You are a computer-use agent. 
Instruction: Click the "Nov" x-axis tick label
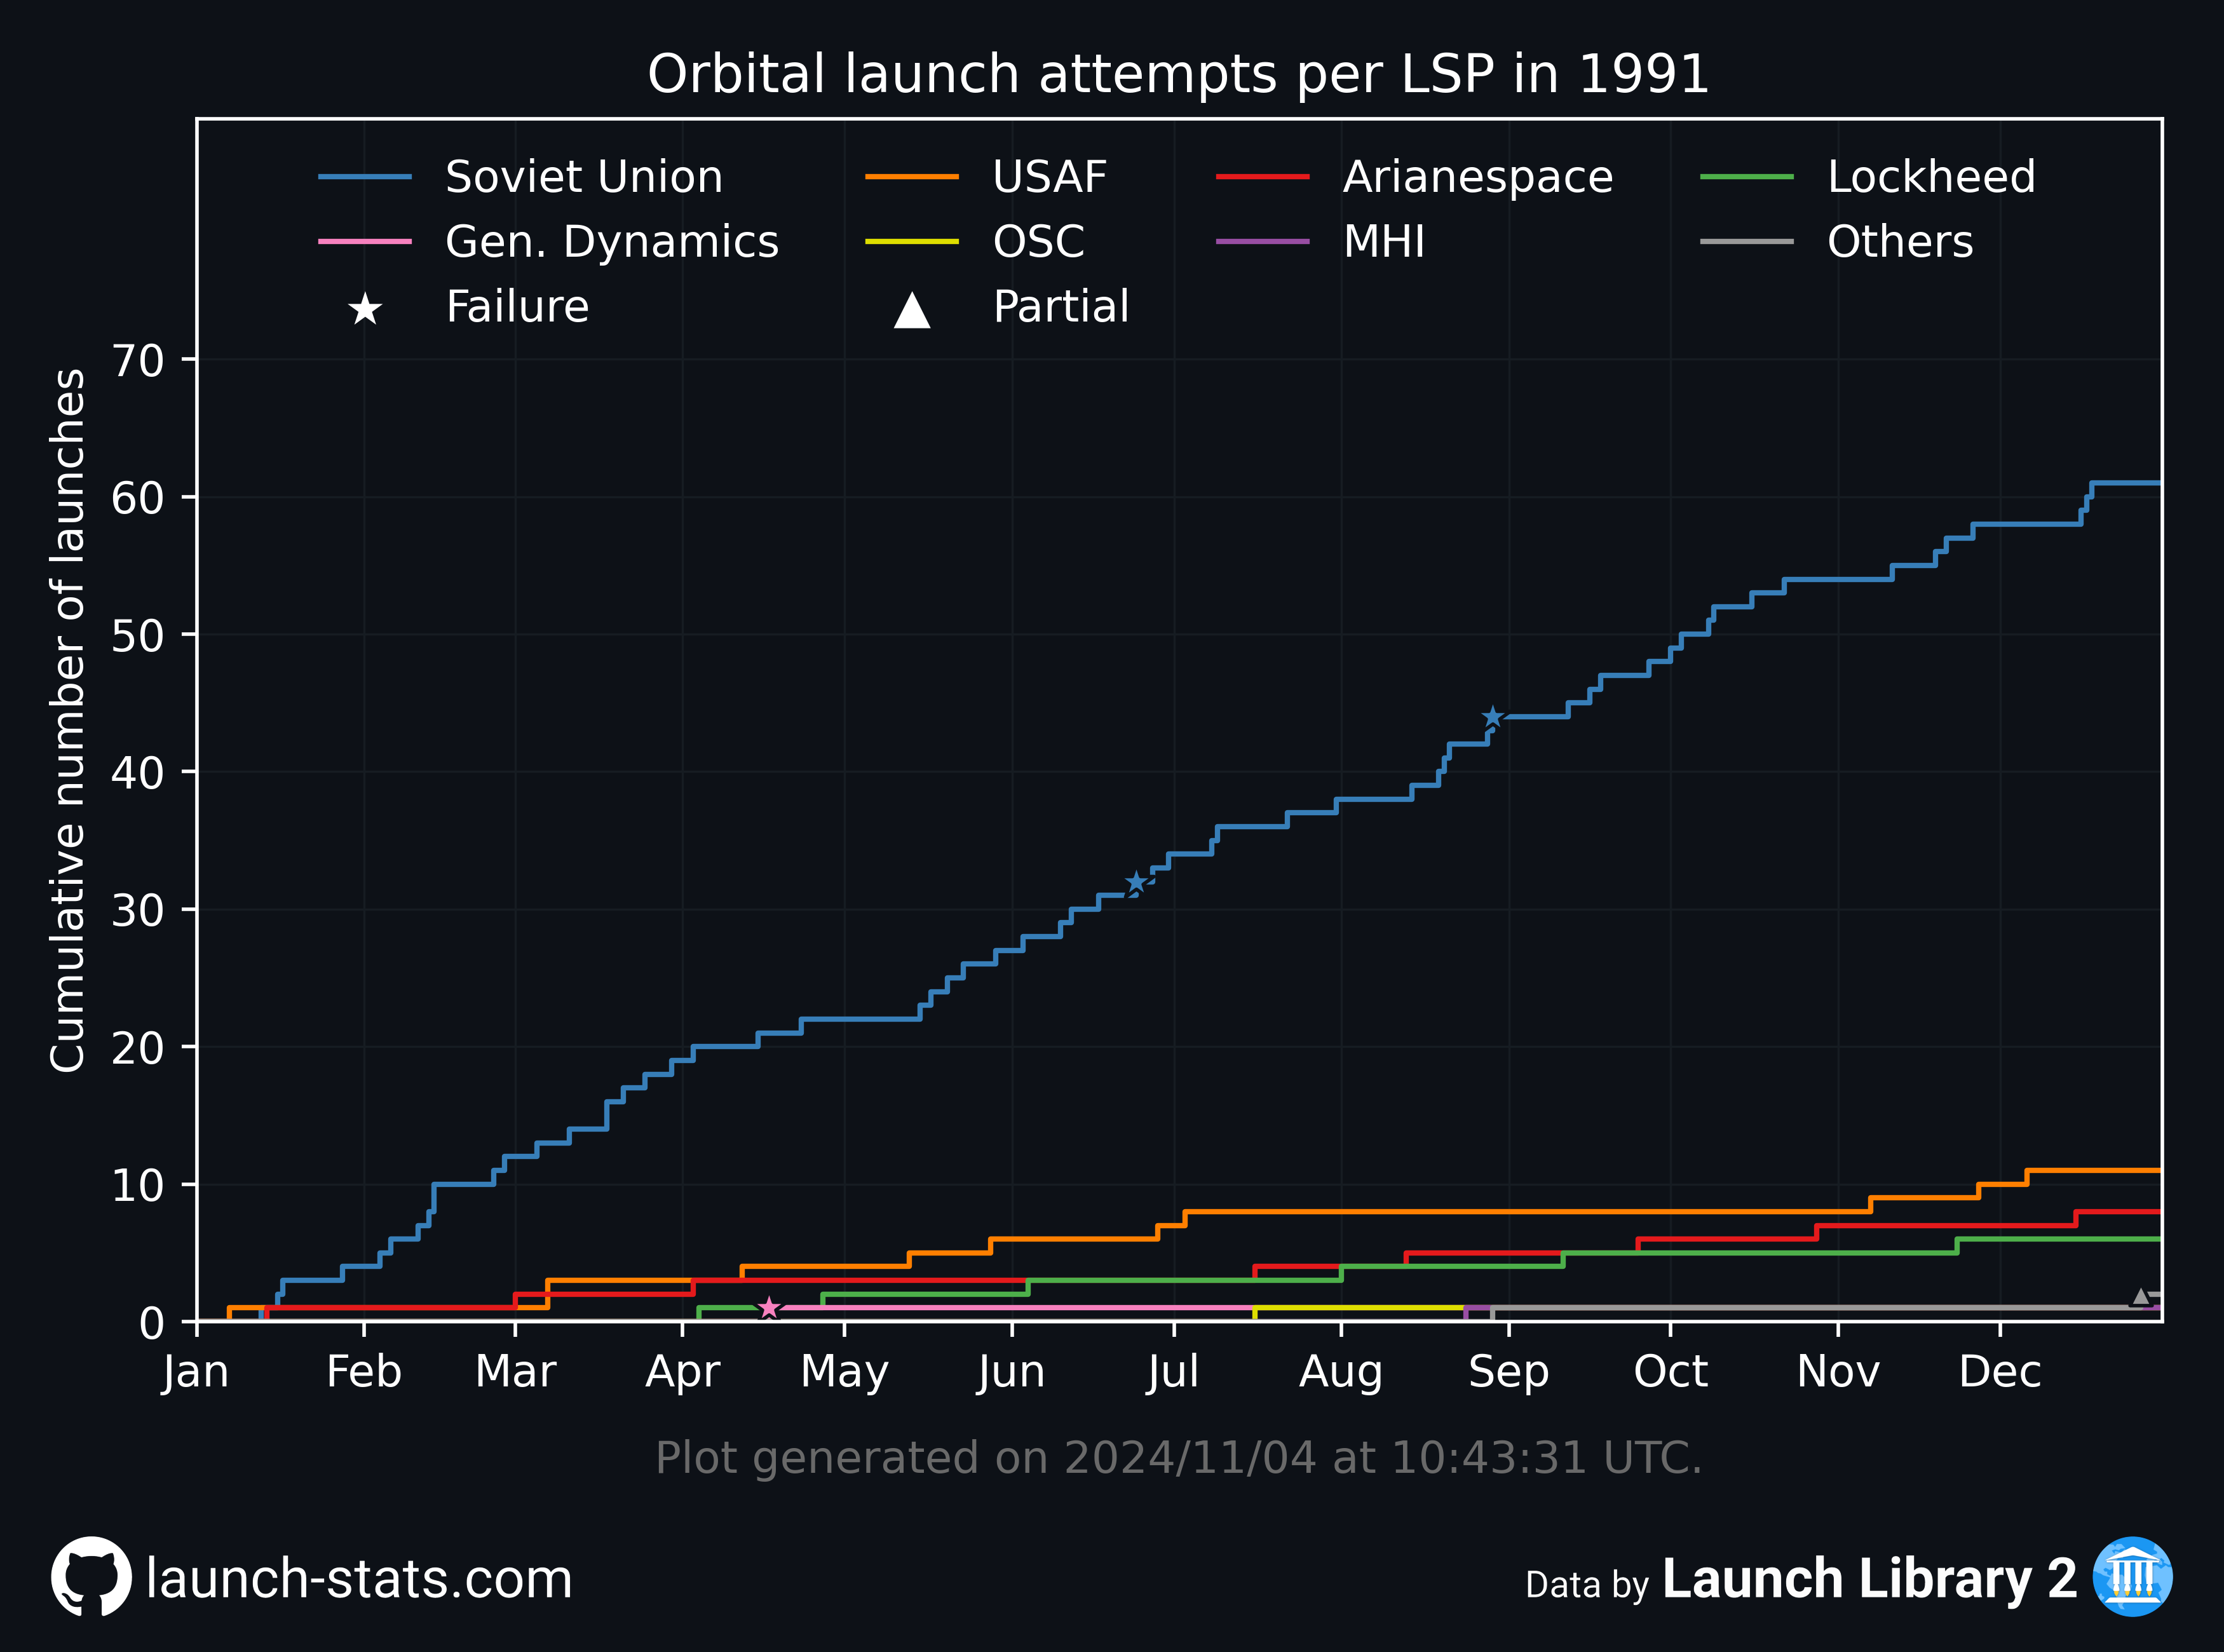coord(1838,1372)
